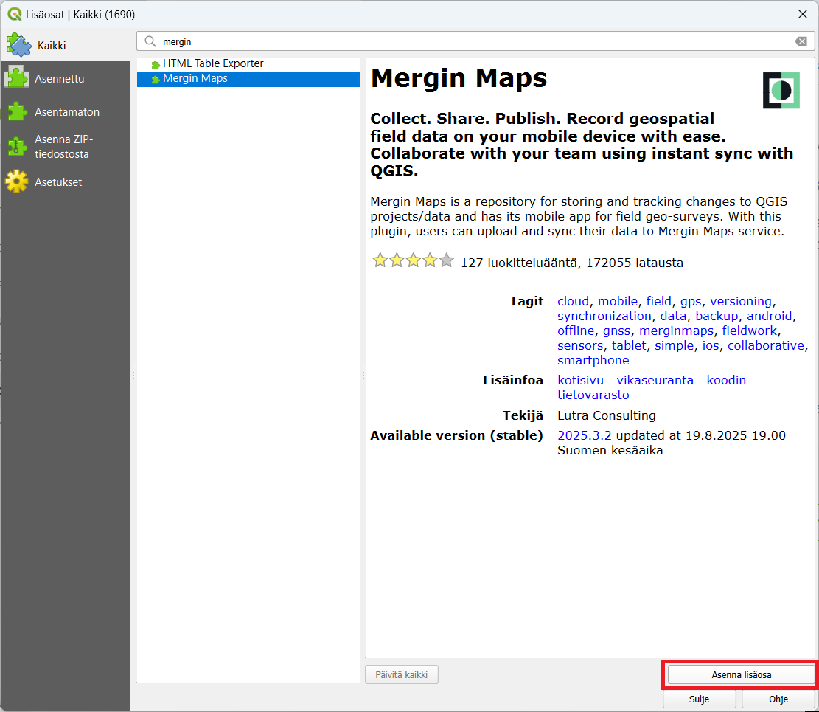Click the Mergin Maps list item icon
The image size is (819, 712).
tap(155, 79)
